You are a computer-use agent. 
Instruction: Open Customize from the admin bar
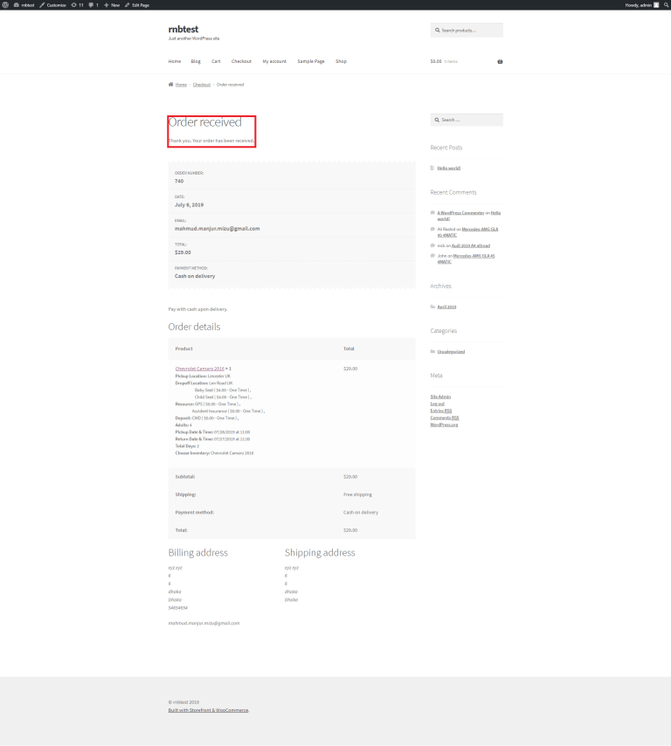(x=52, y=4)
